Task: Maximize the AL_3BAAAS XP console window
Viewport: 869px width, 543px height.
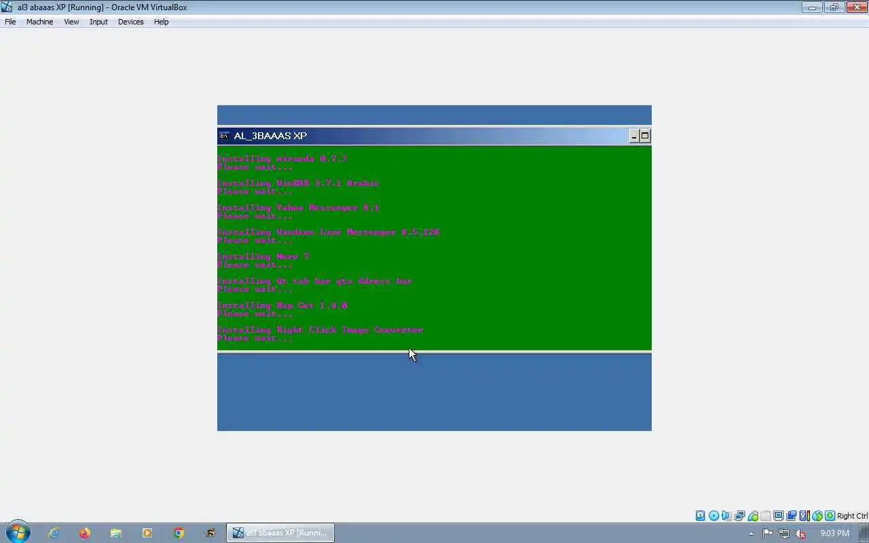Action: click(645, 136)
